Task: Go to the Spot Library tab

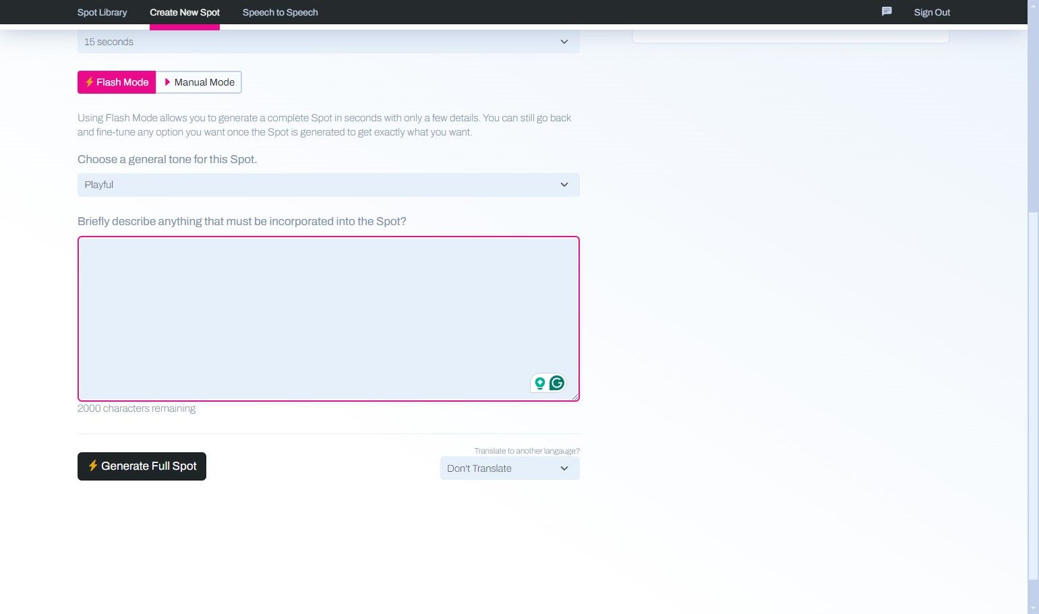Action: click(x=102, y=12)
